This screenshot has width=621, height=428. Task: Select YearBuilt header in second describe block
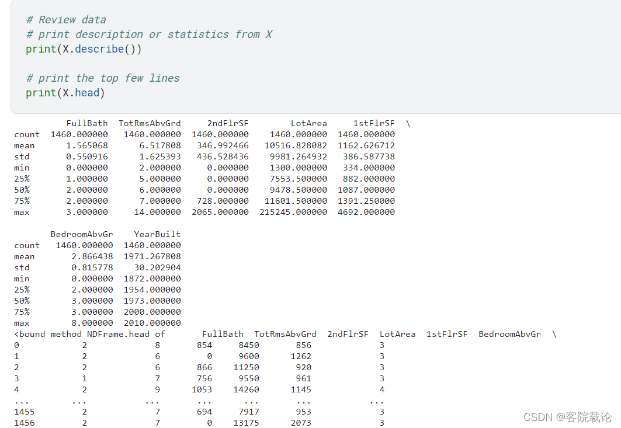point(157,234)
